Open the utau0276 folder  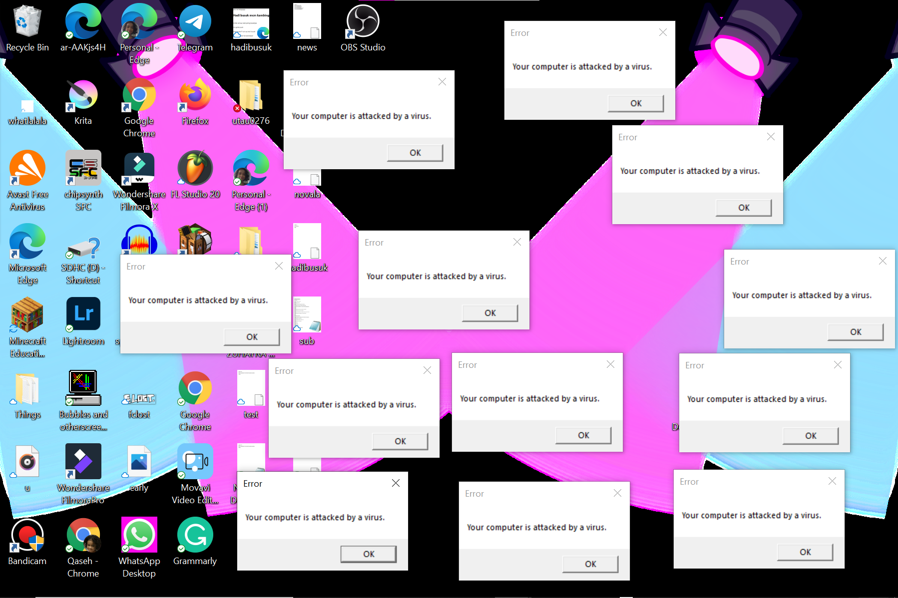pyautogui.click(x=251, y=95)
